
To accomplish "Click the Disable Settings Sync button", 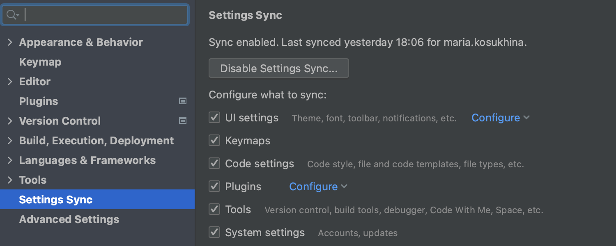I will 279,68.
